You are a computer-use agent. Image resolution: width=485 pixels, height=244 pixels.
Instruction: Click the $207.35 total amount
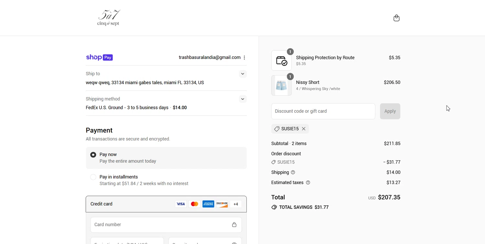coord(389,197)
